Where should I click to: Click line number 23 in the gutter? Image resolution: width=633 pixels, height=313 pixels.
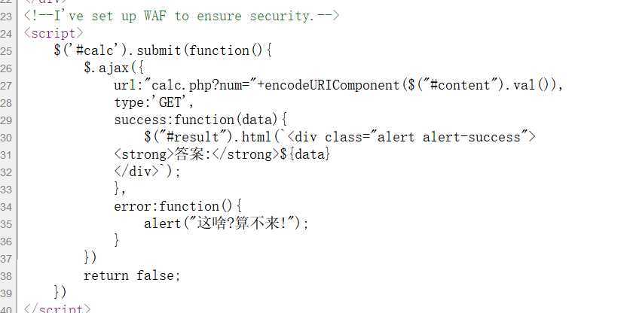(x=7, y=16)
